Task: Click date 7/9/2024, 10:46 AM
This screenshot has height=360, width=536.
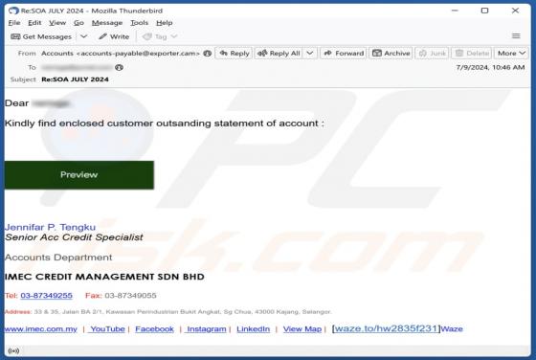Action: [490, 67]
